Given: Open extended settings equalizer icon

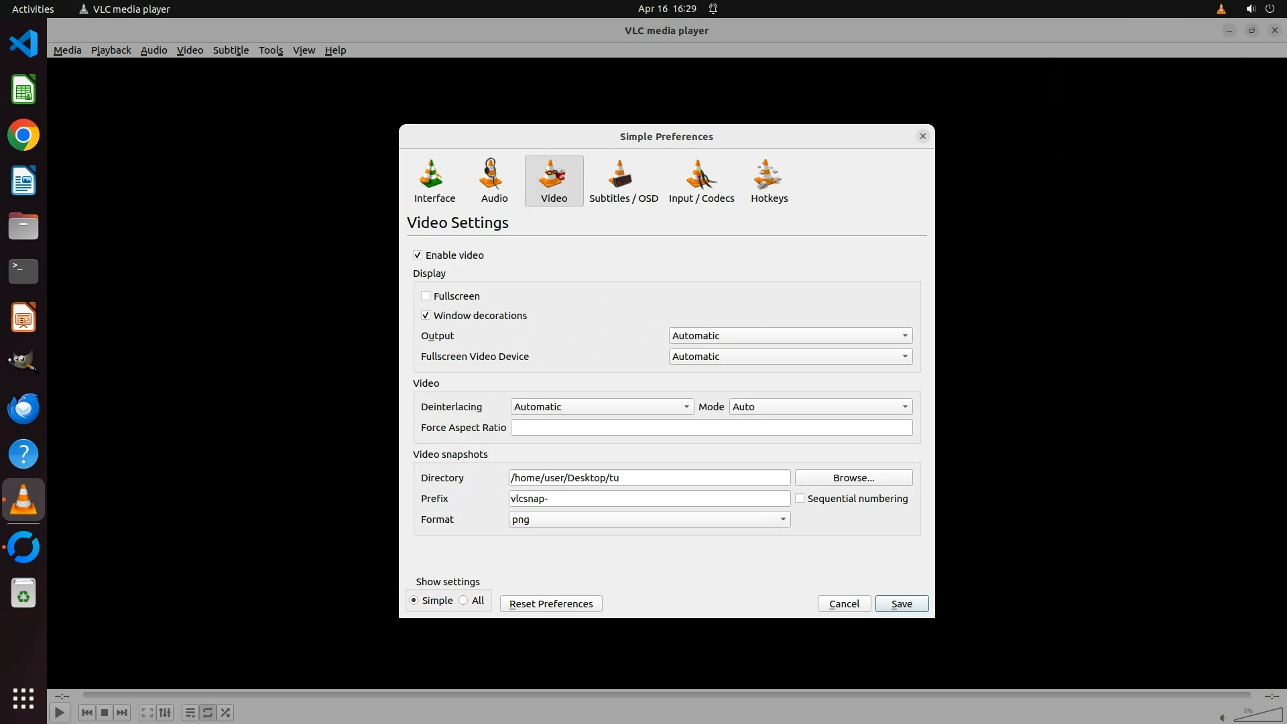Looking at the screenshot, I should (x=165, y=713).
